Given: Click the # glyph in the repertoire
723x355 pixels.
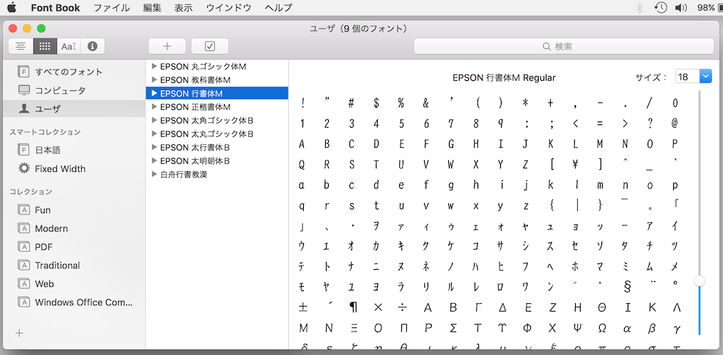Looking at the screenshot, I should pos(352,103).
